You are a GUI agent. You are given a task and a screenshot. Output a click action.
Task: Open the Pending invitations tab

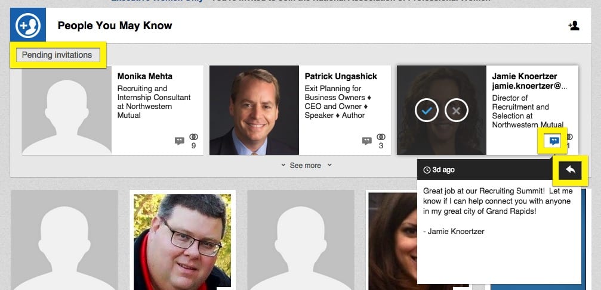[57, 55]
